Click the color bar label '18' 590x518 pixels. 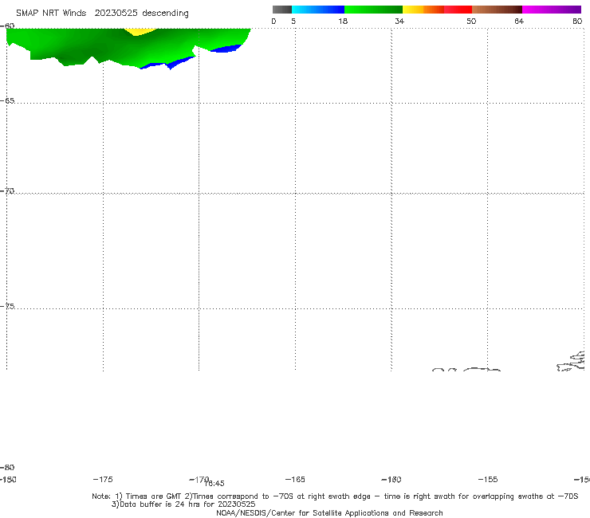343,21
